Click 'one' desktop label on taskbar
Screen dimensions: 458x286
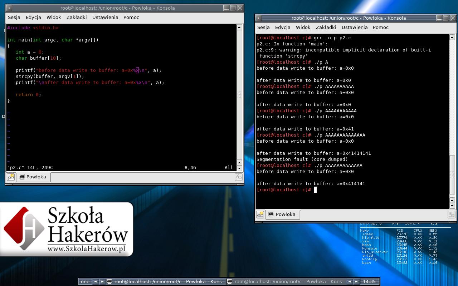[85, 281]
